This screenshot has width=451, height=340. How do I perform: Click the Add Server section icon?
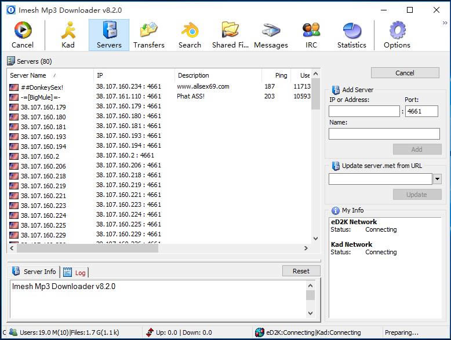click(x=336, y=90)
